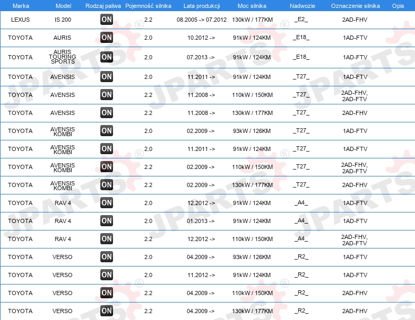Click the ON icon in the AURIS TOURING SPORTS row

coord(106,57)
